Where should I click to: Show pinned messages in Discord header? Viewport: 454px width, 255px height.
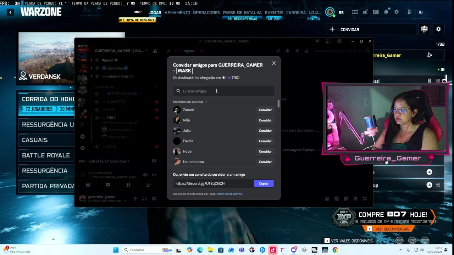pyautogui.click(x=297, y=51)
